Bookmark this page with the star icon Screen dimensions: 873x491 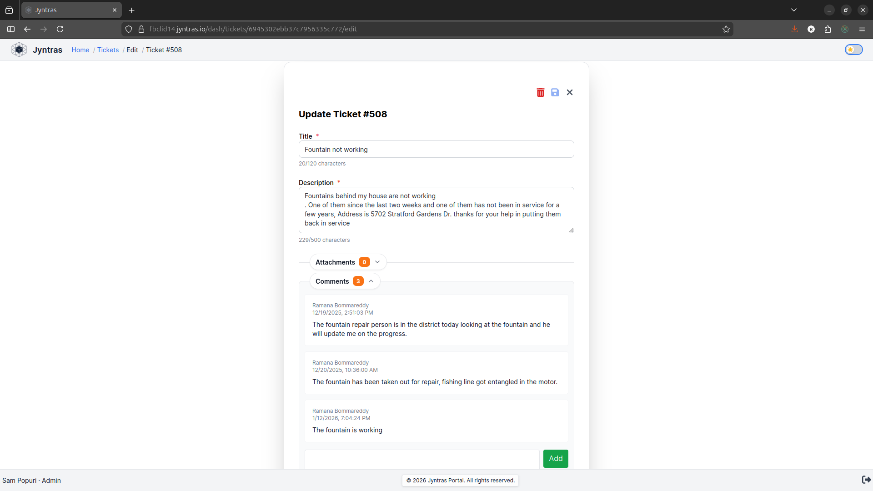(x=726, y=29)
